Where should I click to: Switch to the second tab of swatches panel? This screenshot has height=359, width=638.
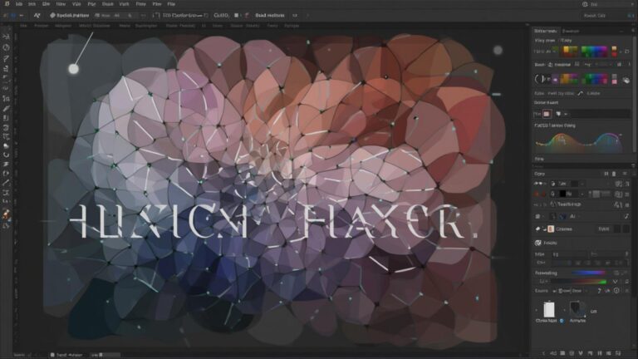(571, 31)
